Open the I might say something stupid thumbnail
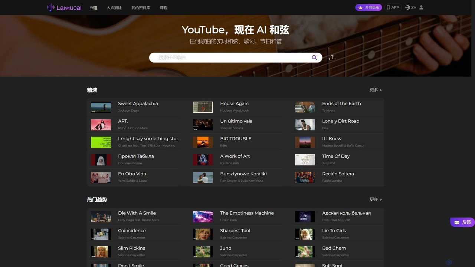This screenshot has width=475, height=267. point(101,142)
